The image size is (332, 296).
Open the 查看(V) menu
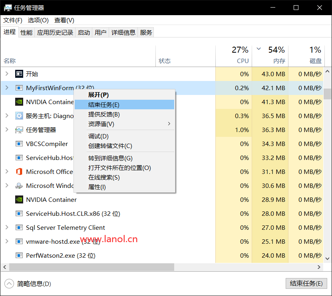[64, 20]
